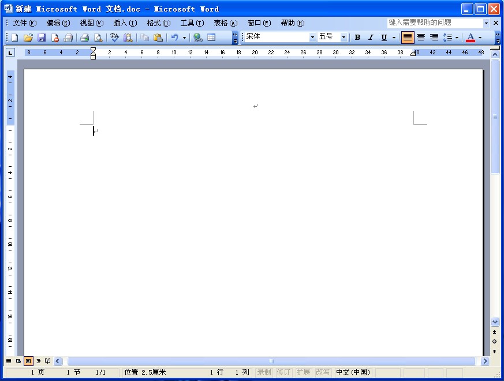Open the 帮助(H) menu
The height and width of the screenshot is (381, 504).
(293, 23)
